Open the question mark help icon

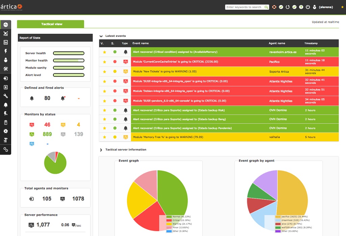click(x=301, y=7)
